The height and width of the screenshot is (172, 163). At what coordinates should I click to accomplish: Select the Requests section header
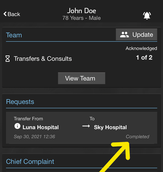(20, 102)
